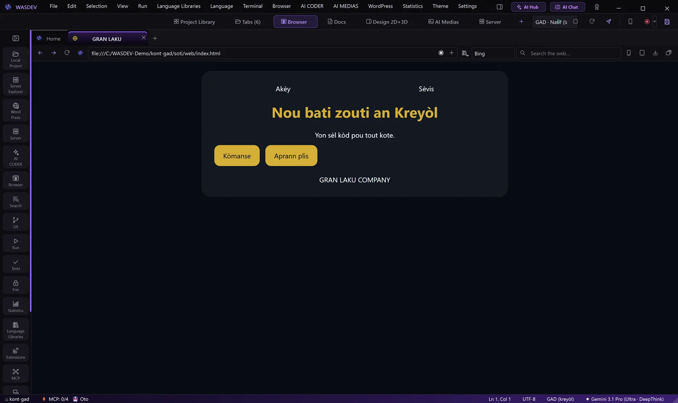Click the save disk icon in the toolbar
Viewport: 678px width, 403px height.
point(667,22)
